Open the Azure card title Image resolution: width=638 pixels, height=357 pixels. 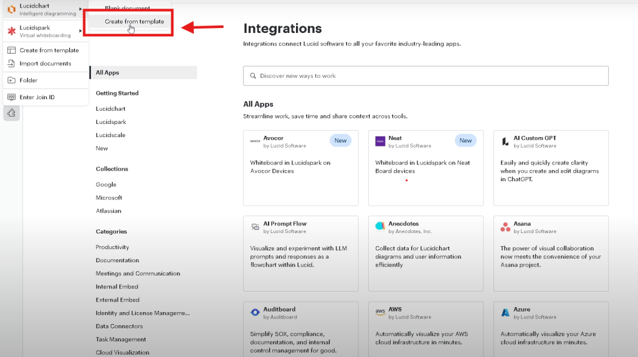click(x=521, y=310)
